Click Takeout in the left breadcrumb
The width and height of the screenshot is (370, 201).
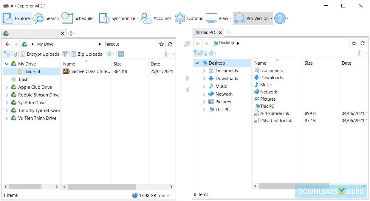click(112, 44)
